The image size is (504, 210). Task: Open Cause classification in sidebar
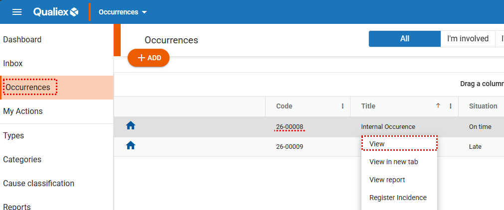39,183
